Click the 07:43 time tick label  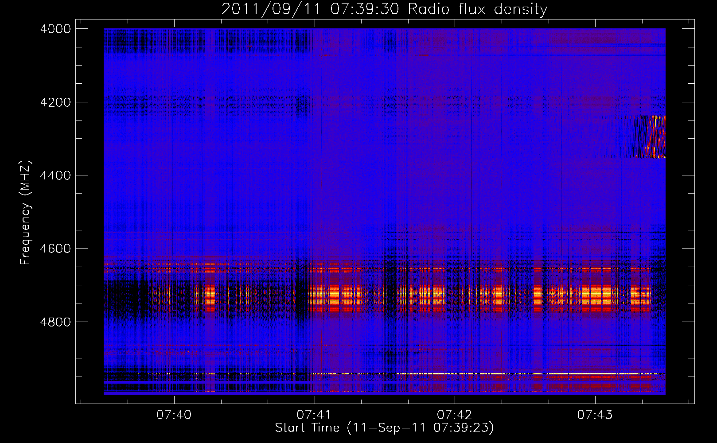tap(595, 415)
